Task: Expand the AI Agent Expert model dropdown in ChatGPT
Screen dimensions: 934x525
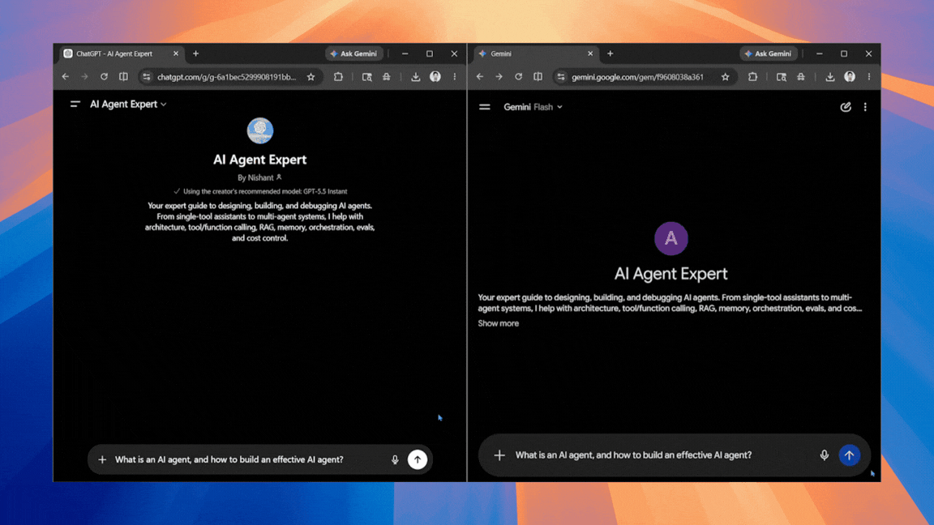Action: [128, 105]
